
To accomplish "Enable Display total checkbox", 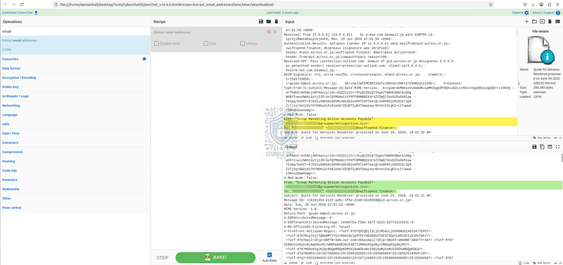I will [156, 44].
